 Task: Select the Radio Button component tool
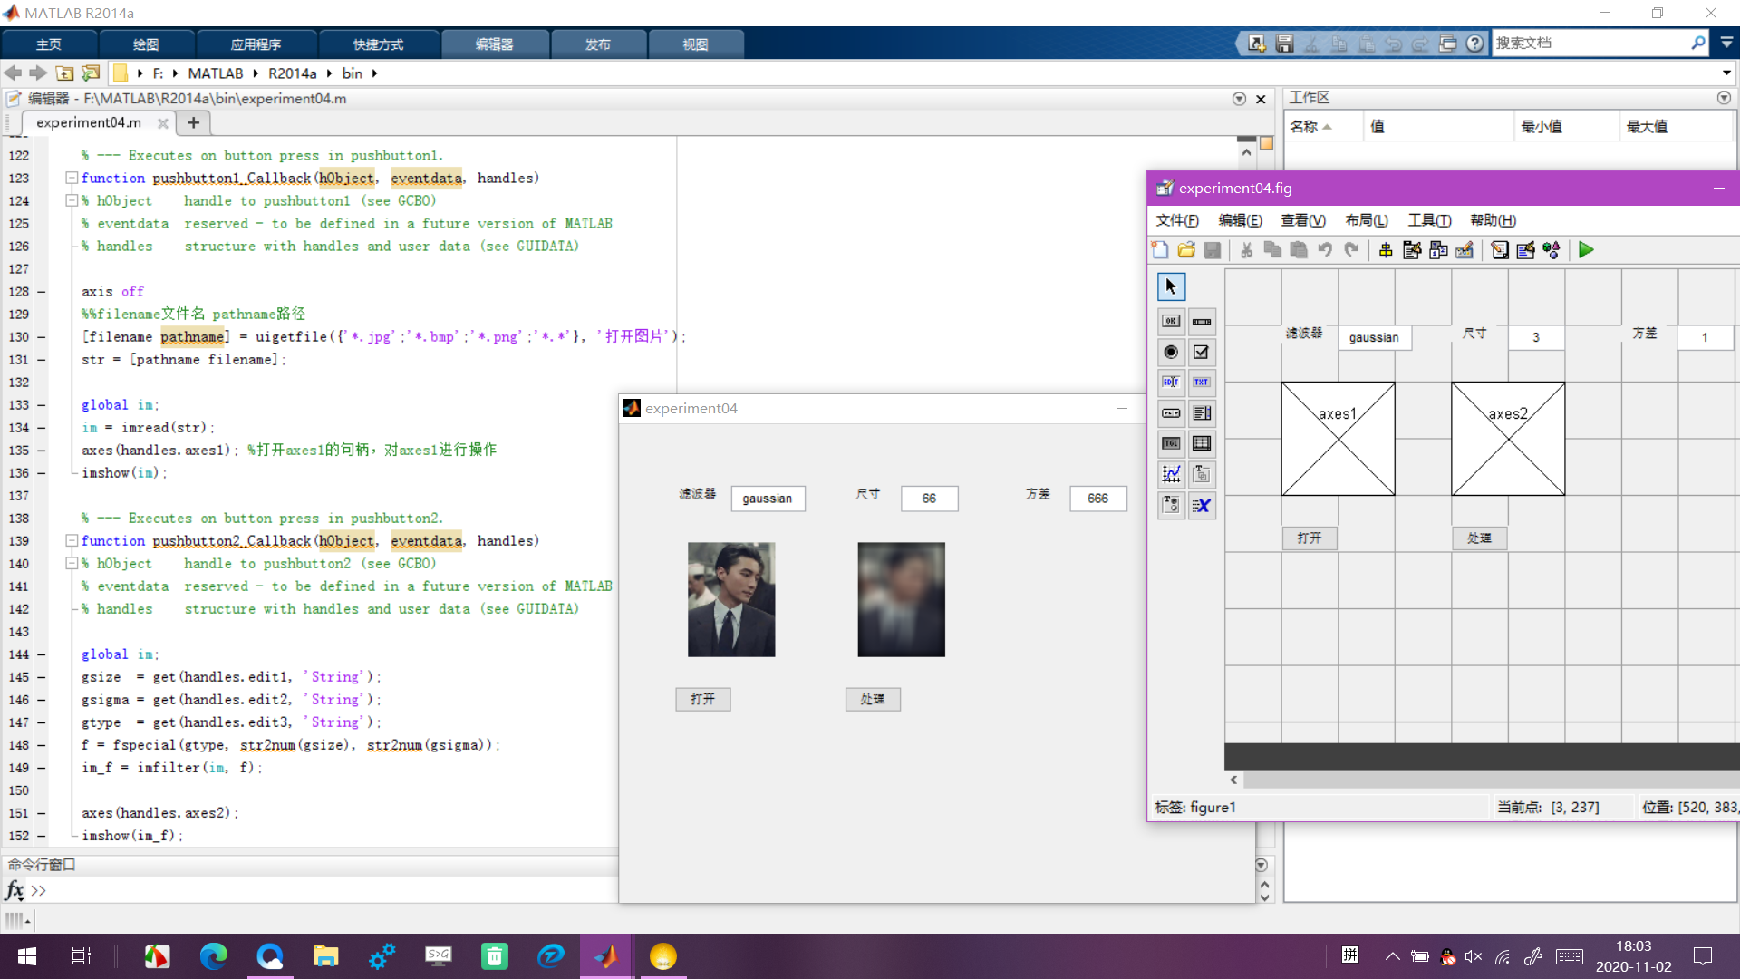click(1171, 352)
